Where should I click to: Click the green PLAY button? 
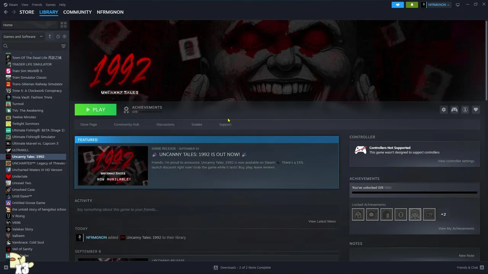coord(95,110)
